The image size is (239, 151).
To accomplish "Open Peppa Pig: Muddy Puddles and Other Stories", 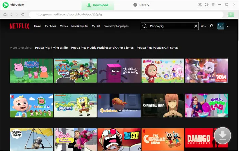I will click(x=102, y=48).
